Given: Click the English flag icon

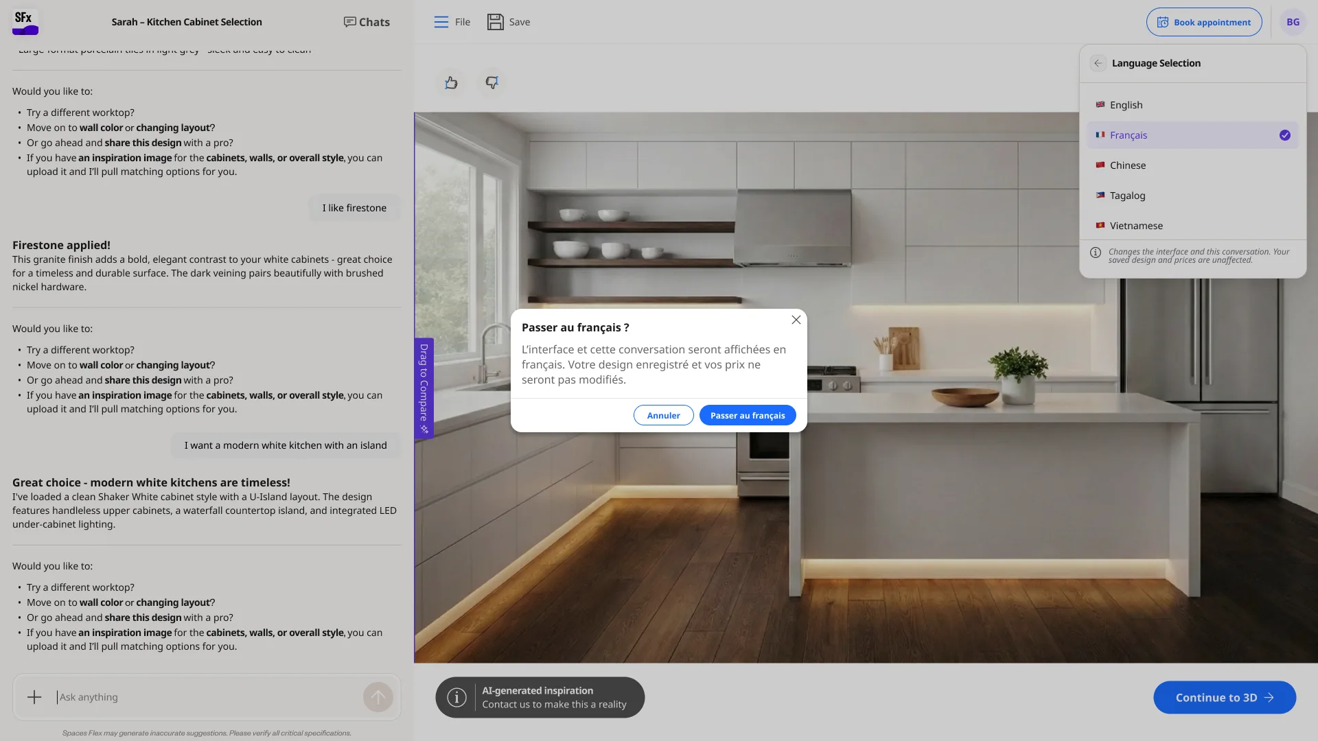Looking at the screenshot, I should click(x=1100, y=105).
